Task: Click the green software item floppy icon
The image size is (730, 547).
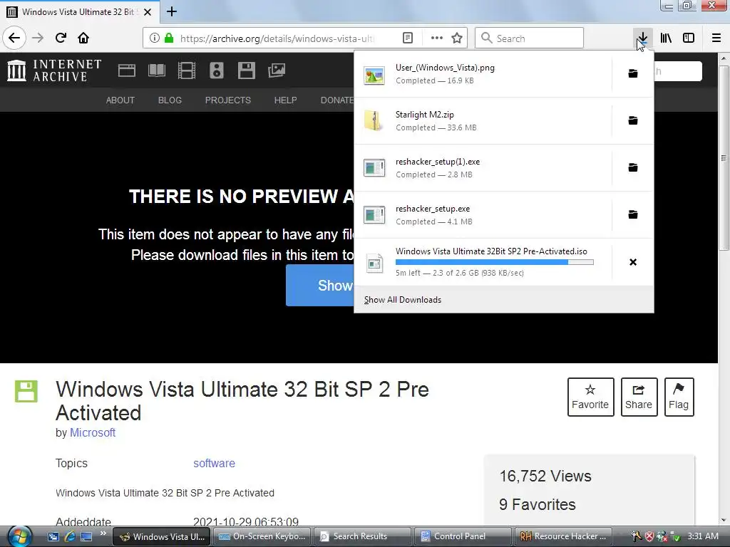Action: click(x=26, y=391)
